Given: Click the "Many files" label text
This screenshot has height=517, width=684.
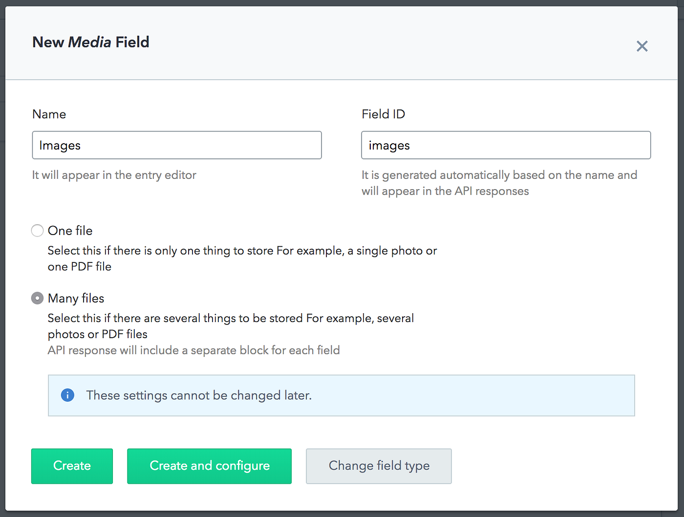Looking at the screenshot, I should click(76, 298).
